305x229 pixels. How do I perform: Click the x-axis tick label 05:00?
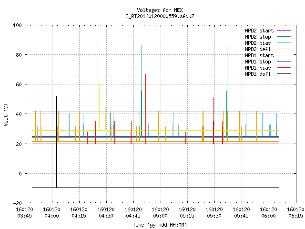160,216
